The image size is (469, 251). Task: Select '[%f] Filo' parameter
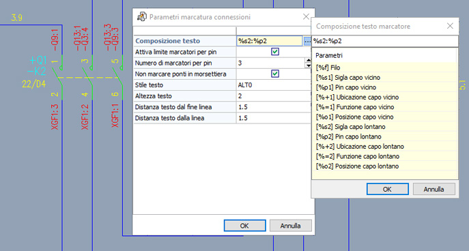pyautogui.click(x=385, y=68)
